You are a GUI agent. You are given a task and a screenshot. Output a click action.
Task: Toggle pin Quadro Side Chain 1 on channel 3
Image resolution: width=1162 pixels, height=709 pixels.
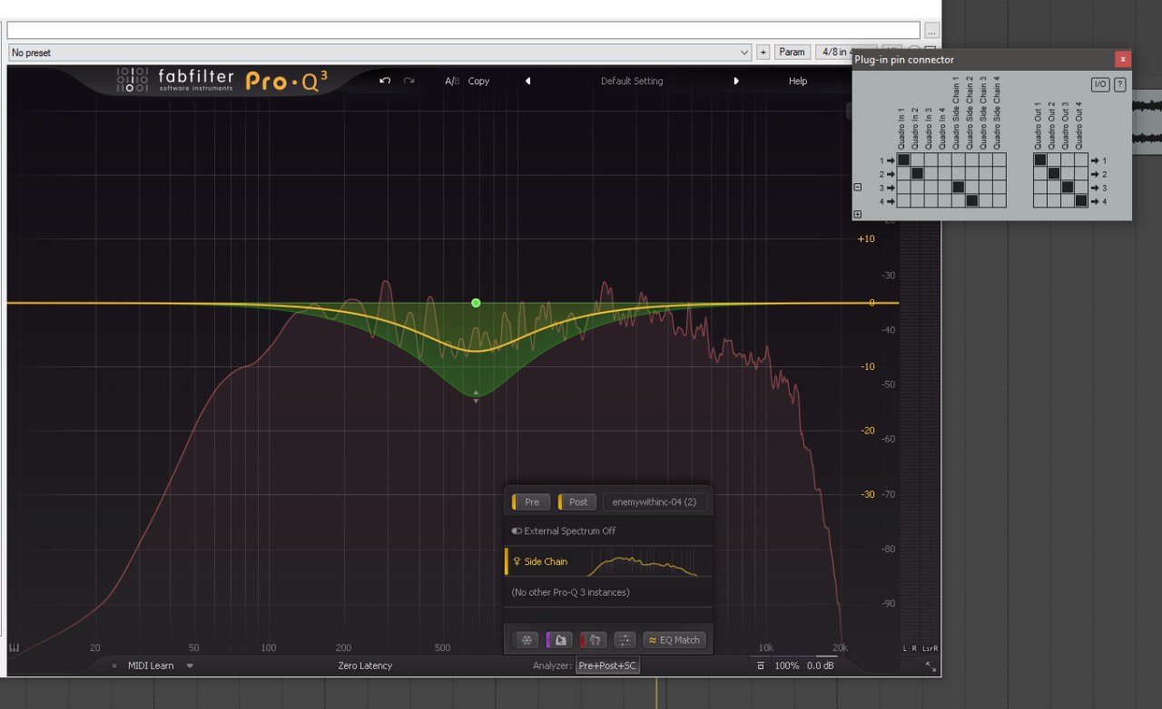coord(958,187)
